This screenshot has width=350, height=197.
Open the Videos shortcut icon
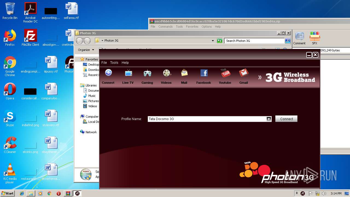click(166, 77)
